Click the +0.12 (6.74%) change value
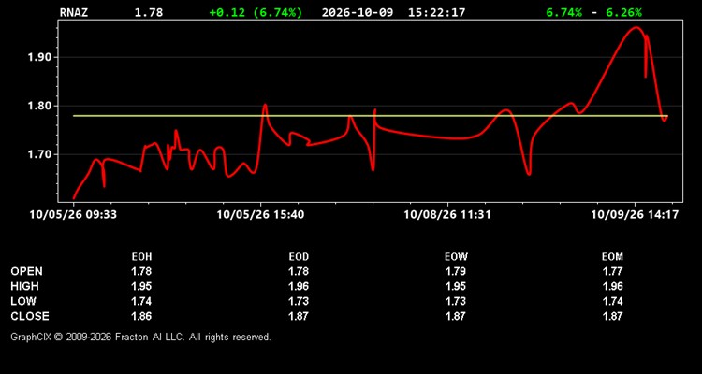Viewport: 702px width, 374px height. pyautogui.click(x=256, y=12)
